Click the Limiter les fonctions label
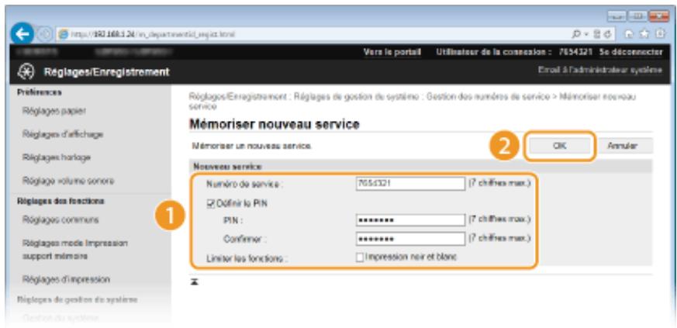 pyautogui.click(x=247, y=258)
